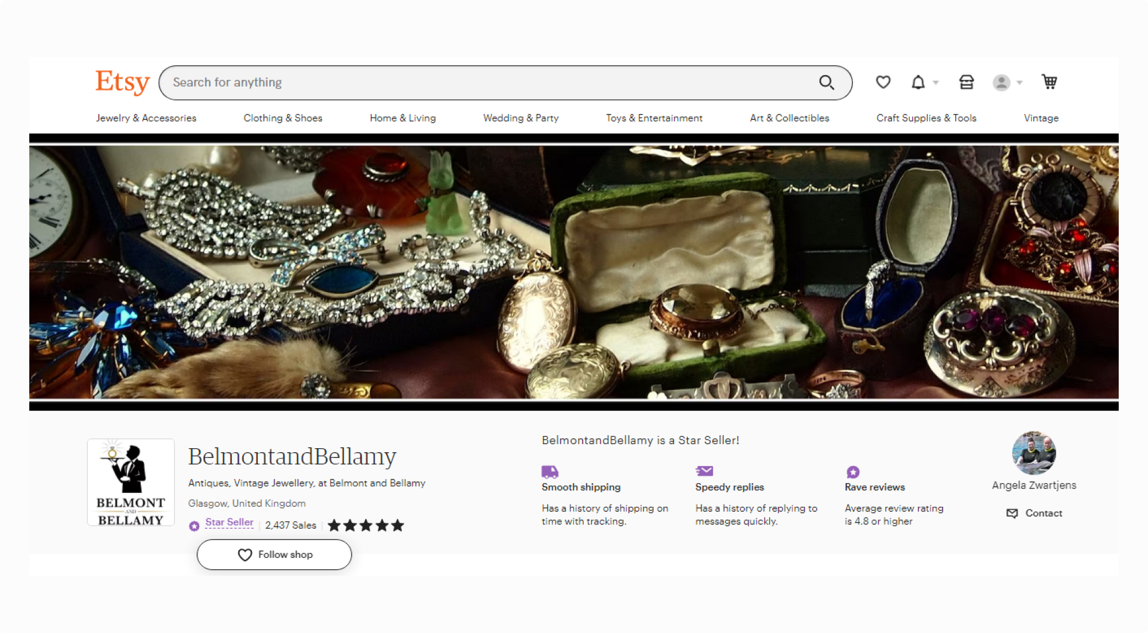Viewport: 1148px width, 633px height.
Task: Open Clothing & Shoes category
Action: click(x=283, y=118)
